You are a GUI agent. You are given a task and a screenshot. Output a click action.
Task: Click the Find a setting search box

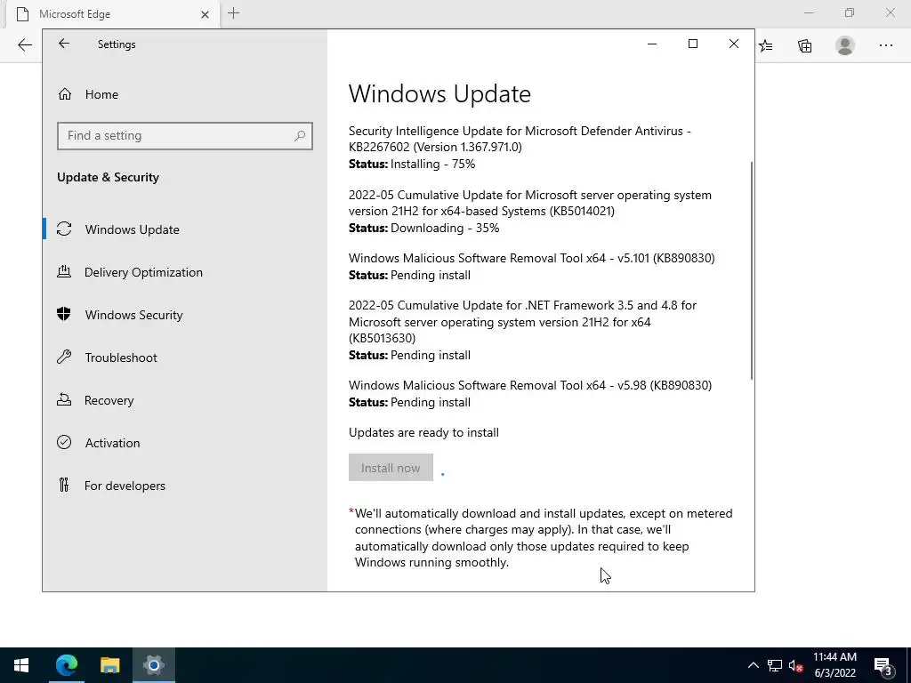185,135
